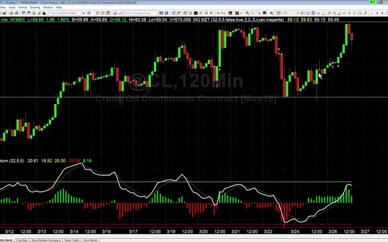Select the horizontal double-arrow drawing tool
Image resolution: width=388 pixels, height=242 pixels.
tap(344, 13)
